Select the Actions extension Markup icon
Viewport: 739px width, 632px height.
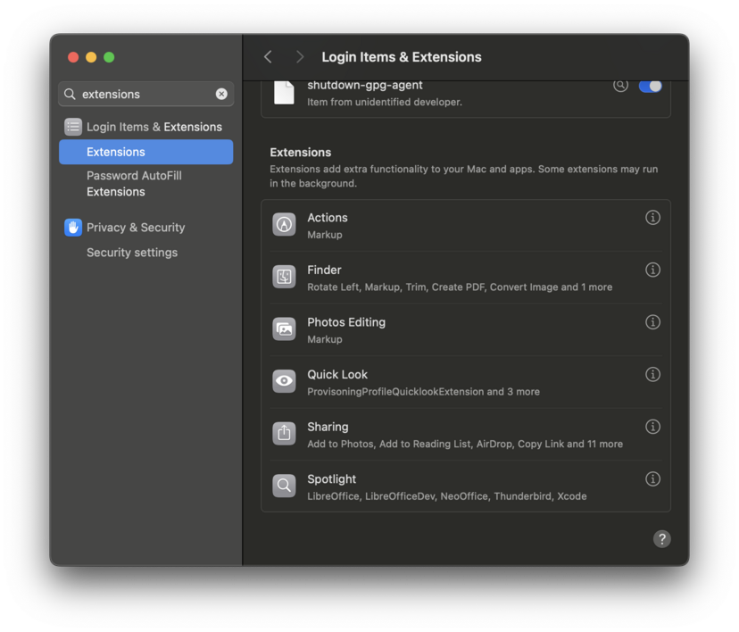(284, 224)
